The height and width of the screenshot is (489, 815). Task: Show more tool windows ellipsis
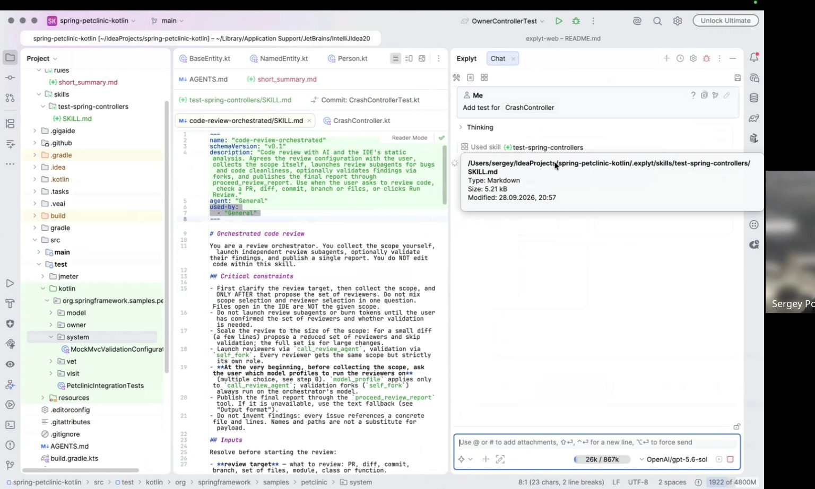(x=10, y=164)
